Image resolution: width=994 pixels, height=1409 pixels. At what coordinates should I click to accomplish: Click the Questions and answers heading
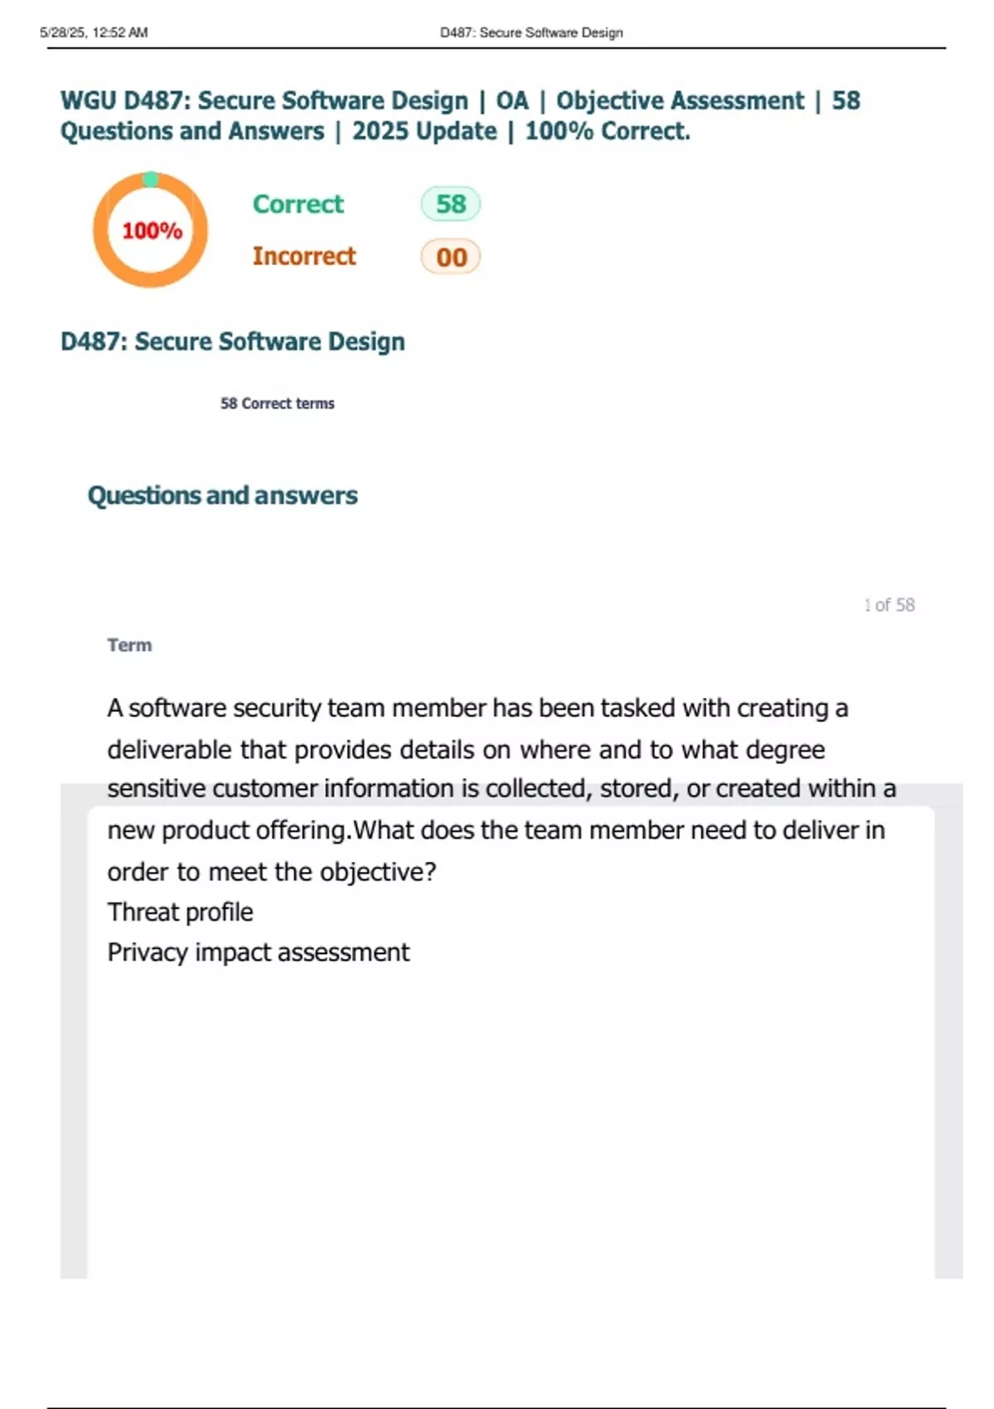tap(223, 496)
